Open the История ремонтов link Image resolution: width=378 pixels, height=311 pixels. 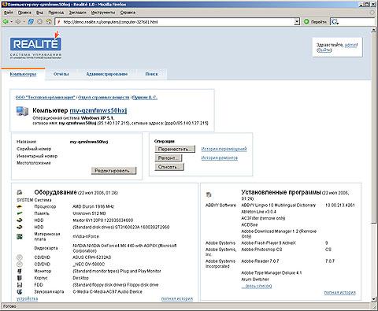coord(220,157)
